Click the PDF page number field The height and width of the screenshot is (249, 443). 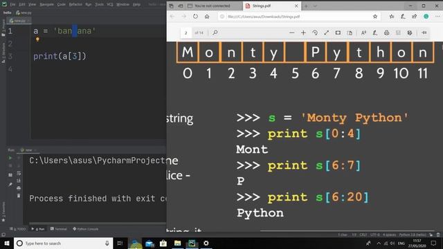[x=186, y=33]
